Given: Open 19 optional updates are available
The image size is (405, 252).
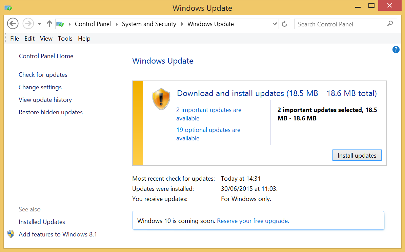Looking at the screenshot, I should pos(208,134).
